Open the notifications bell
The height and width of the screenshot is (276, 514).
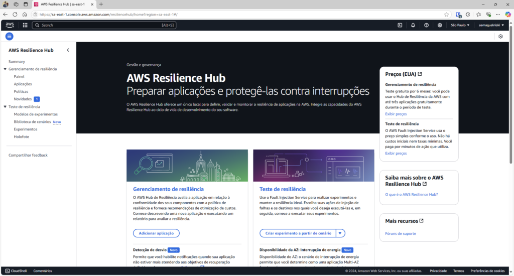(413, 25)
